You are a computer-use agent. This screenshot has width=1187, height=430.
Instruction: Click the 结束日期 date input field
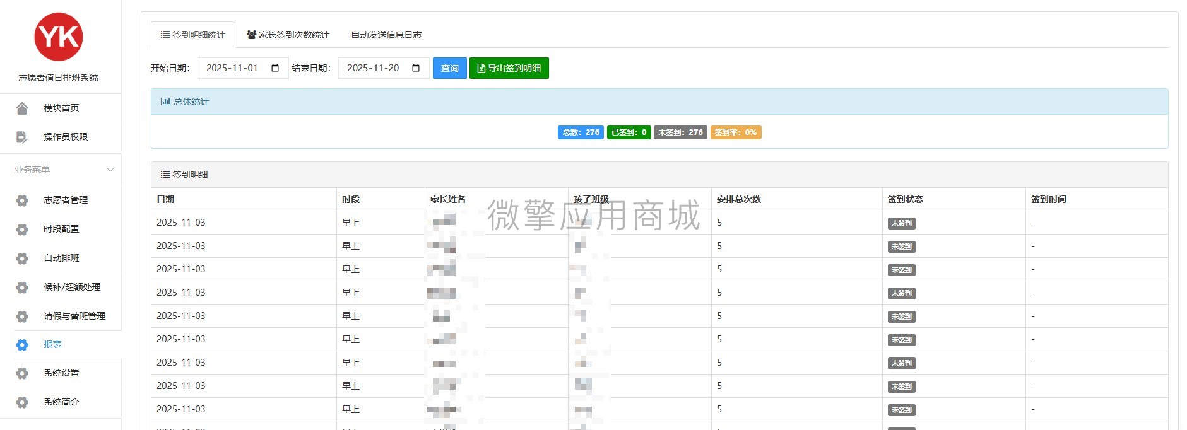(384, 68)
